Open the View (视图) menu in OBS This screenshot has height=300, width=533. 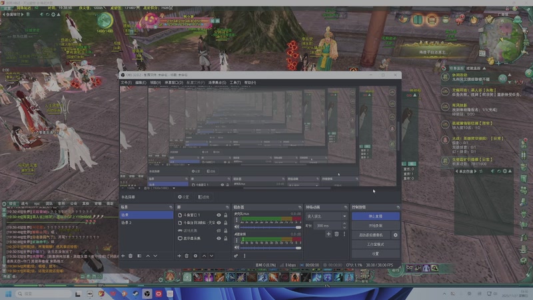coord(155,83)
